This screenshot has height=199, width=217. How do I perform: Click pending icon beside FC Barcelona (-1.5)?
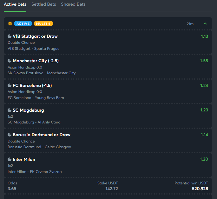[10, 85]
